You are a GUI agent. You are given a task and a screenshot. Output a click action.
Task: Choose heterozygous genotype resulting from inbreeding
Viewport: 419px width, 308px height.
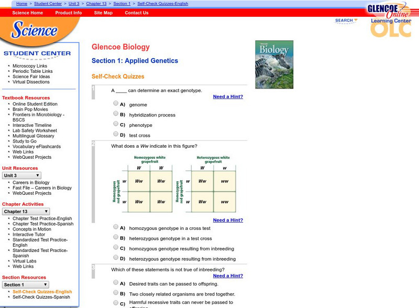(x=116, y=257)
